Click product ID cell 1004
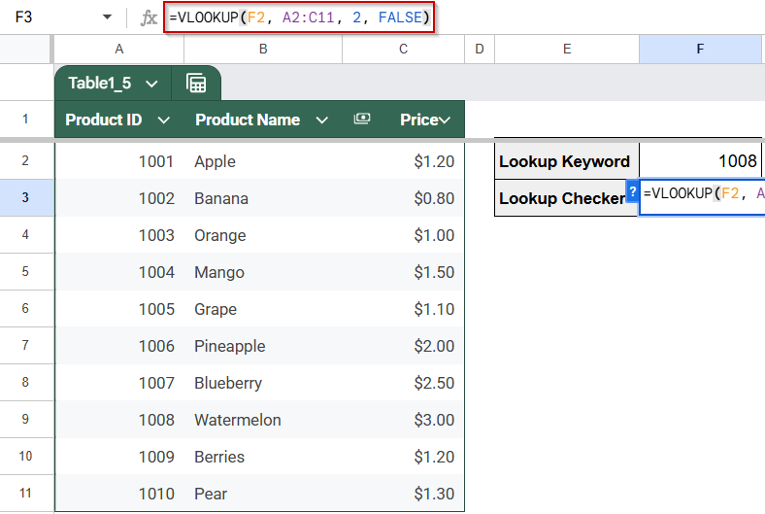 coord(119,272)
